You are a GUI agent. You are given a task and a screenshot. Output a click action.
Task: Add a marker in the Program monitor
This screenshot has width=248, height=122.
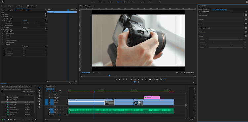120,79
